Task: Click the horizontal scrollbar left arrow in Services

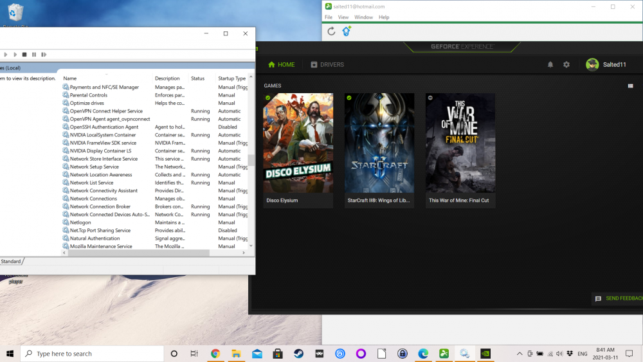Action: coord(64,253)
